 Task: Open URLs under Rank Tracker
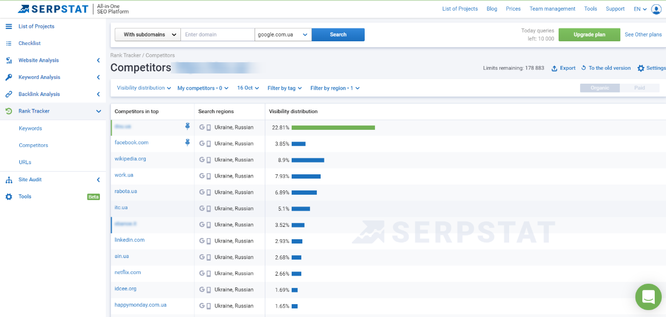pyautogui.click(x=25, y=163)
